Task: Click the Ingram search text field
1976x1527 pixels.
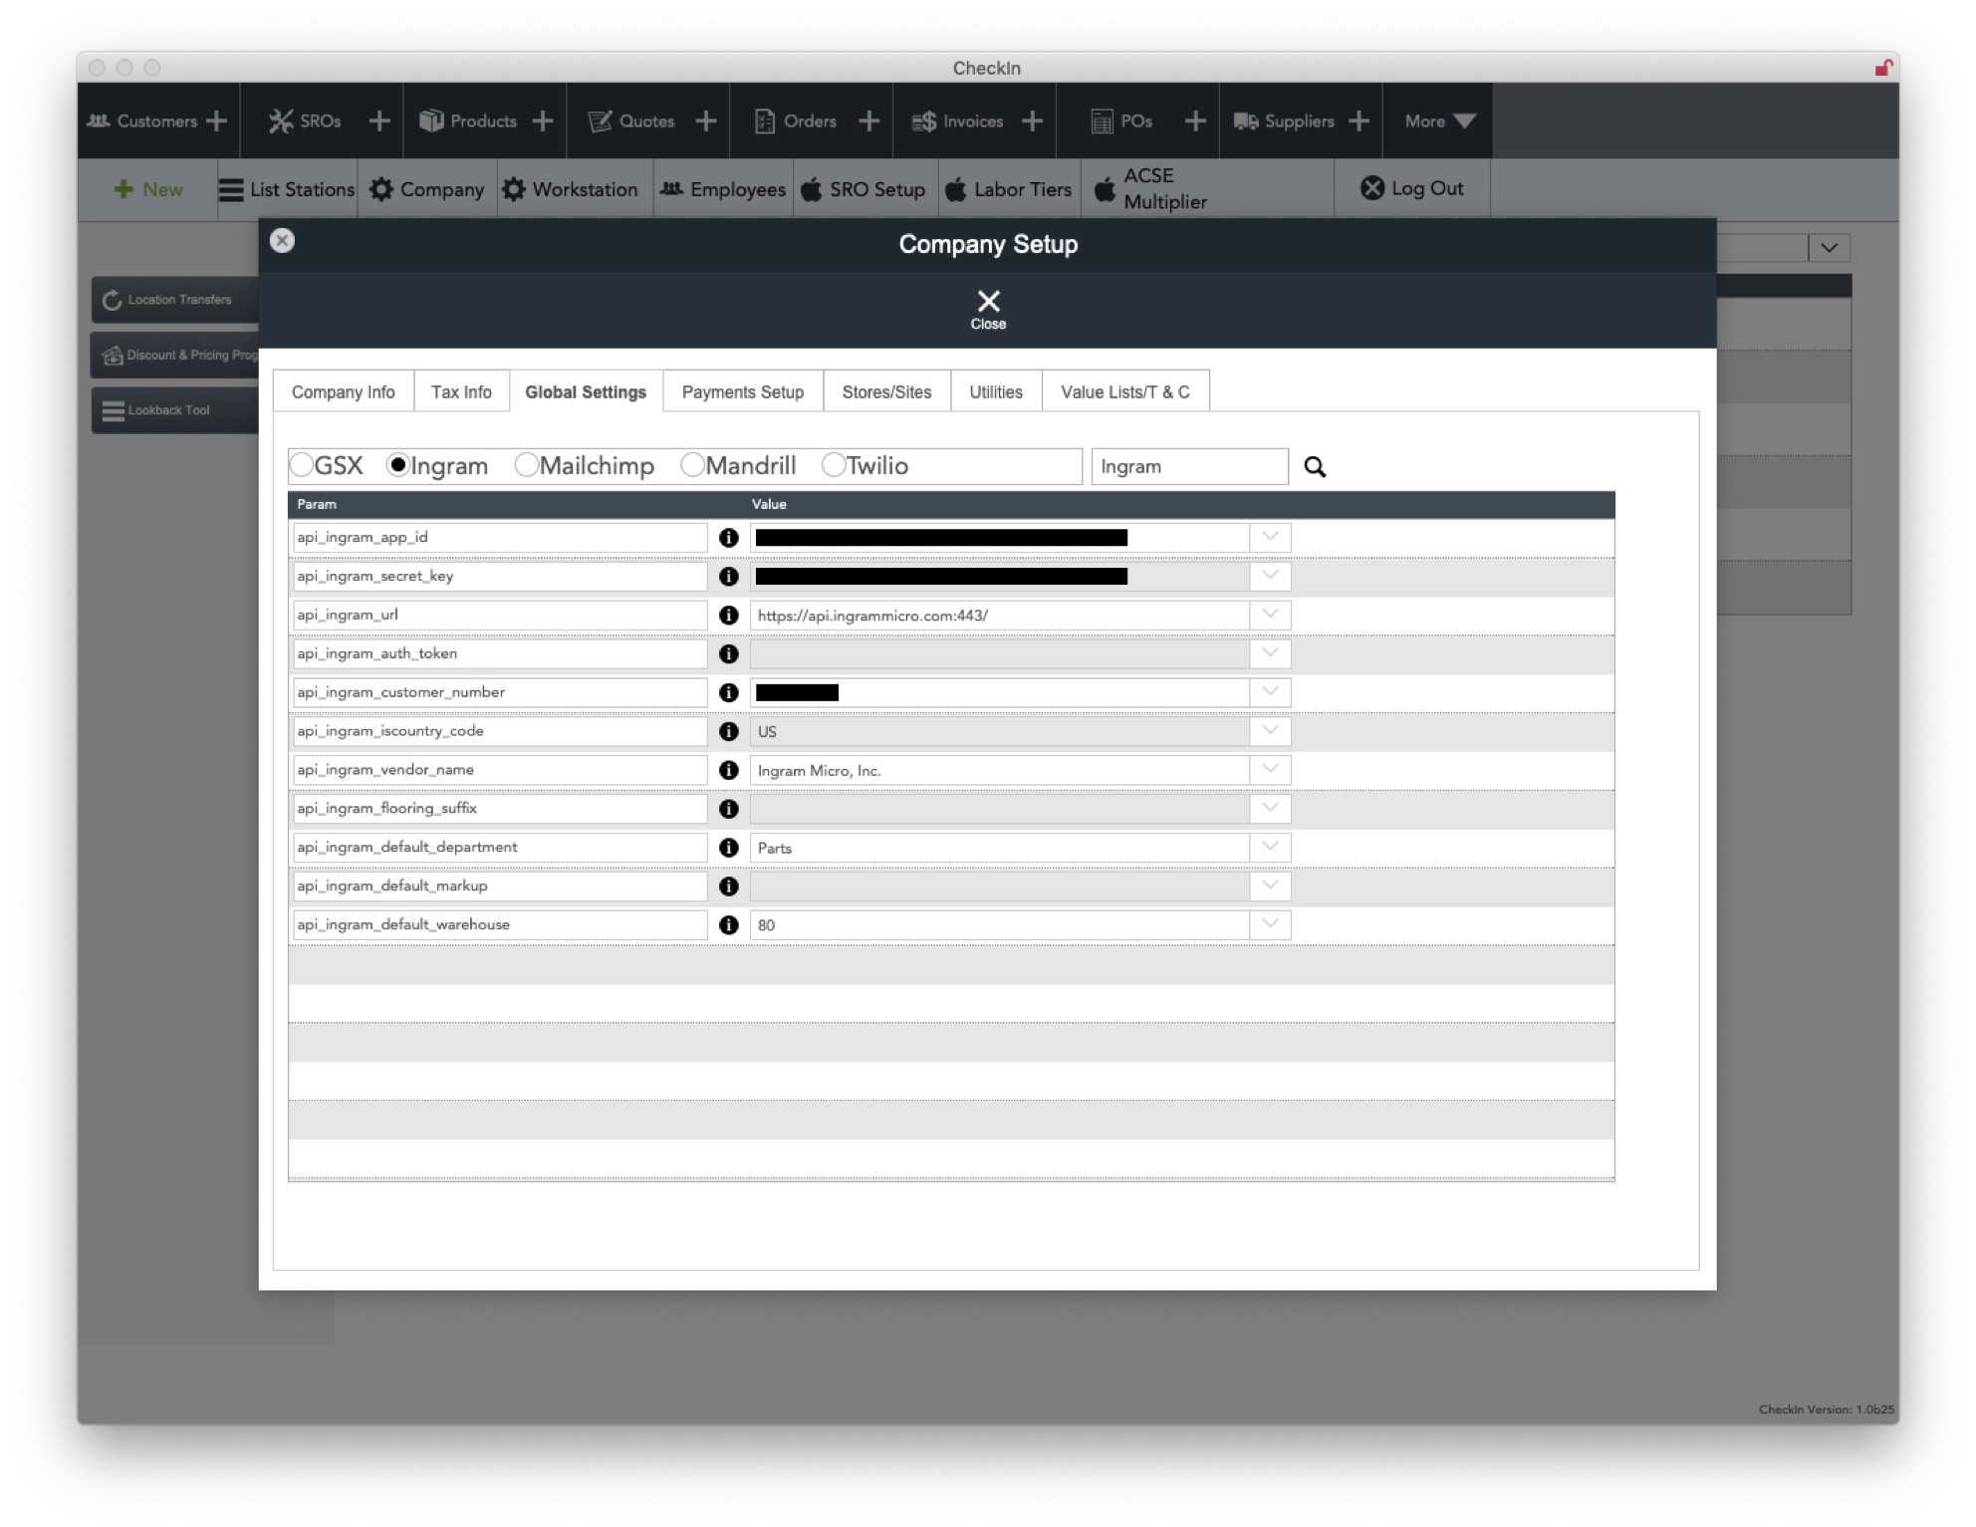Action: point(1190,466)
